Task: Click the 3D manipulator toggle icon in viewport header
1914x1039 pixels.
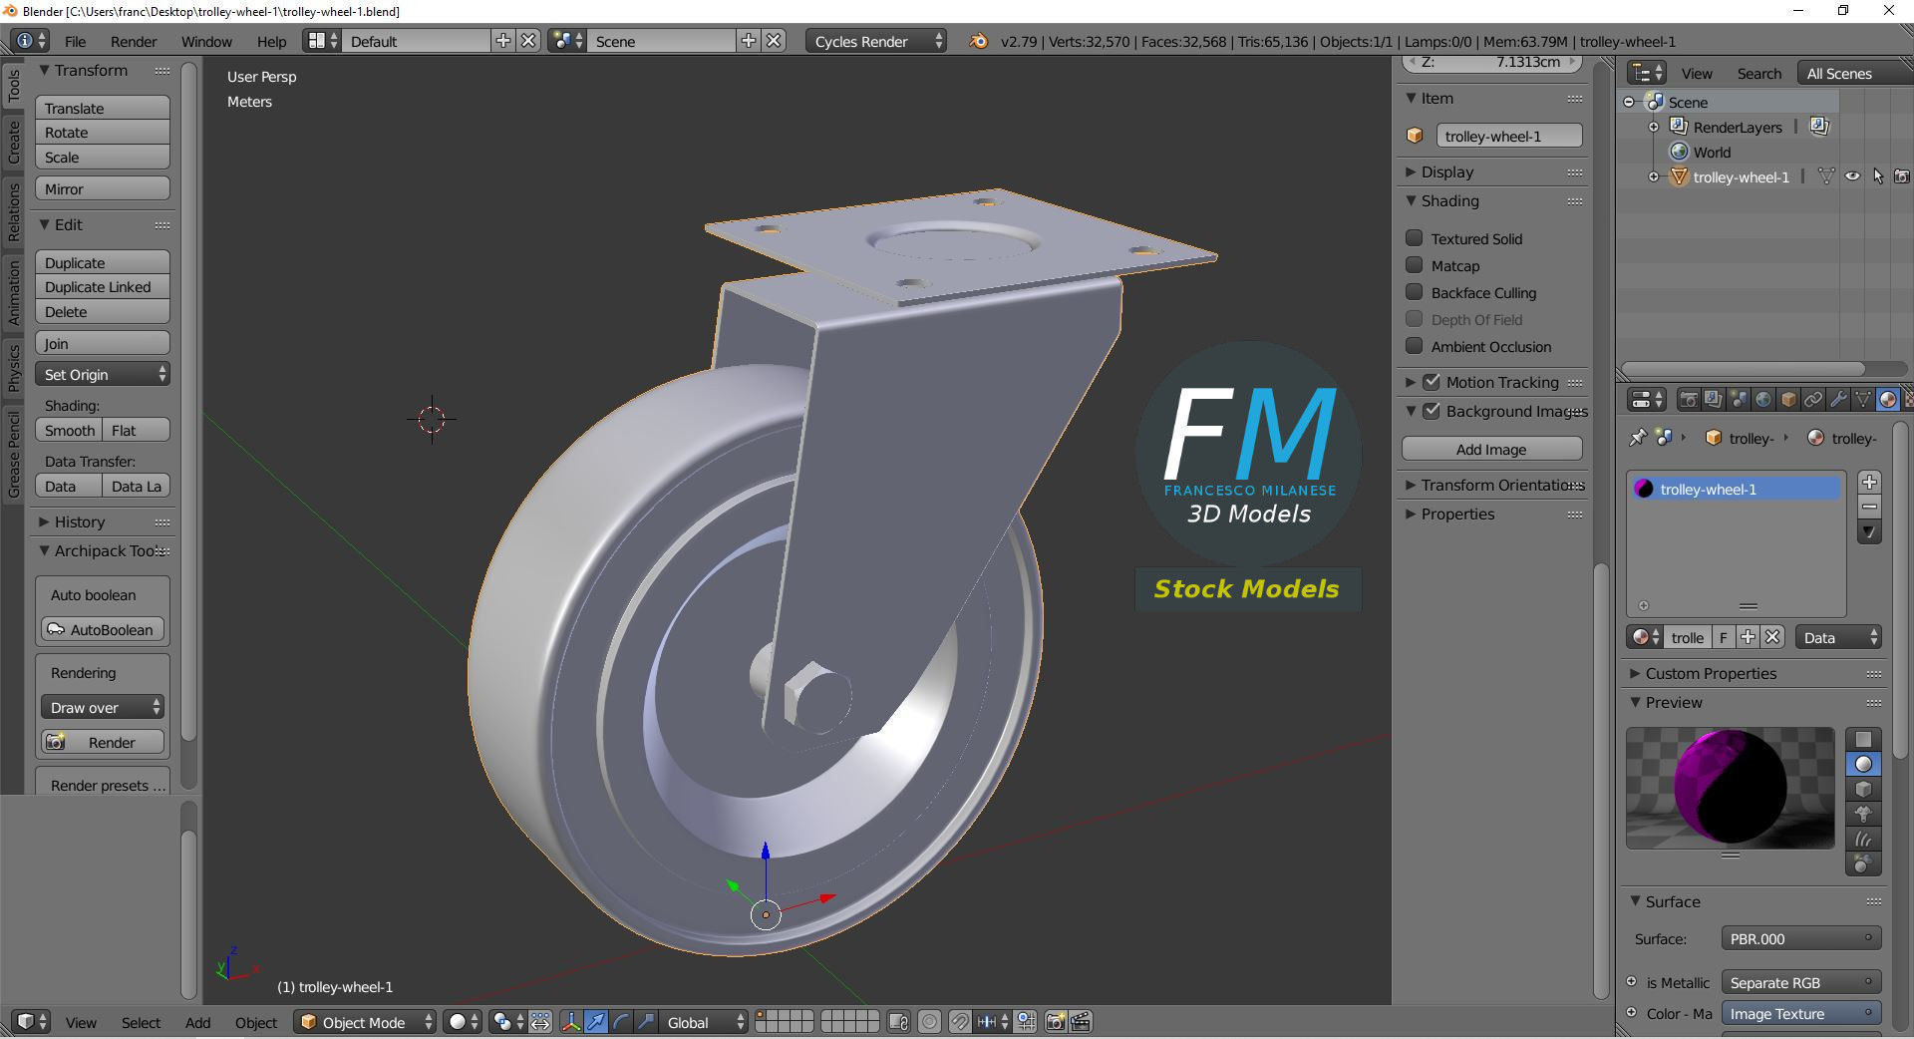Action: click(571, 1022)
